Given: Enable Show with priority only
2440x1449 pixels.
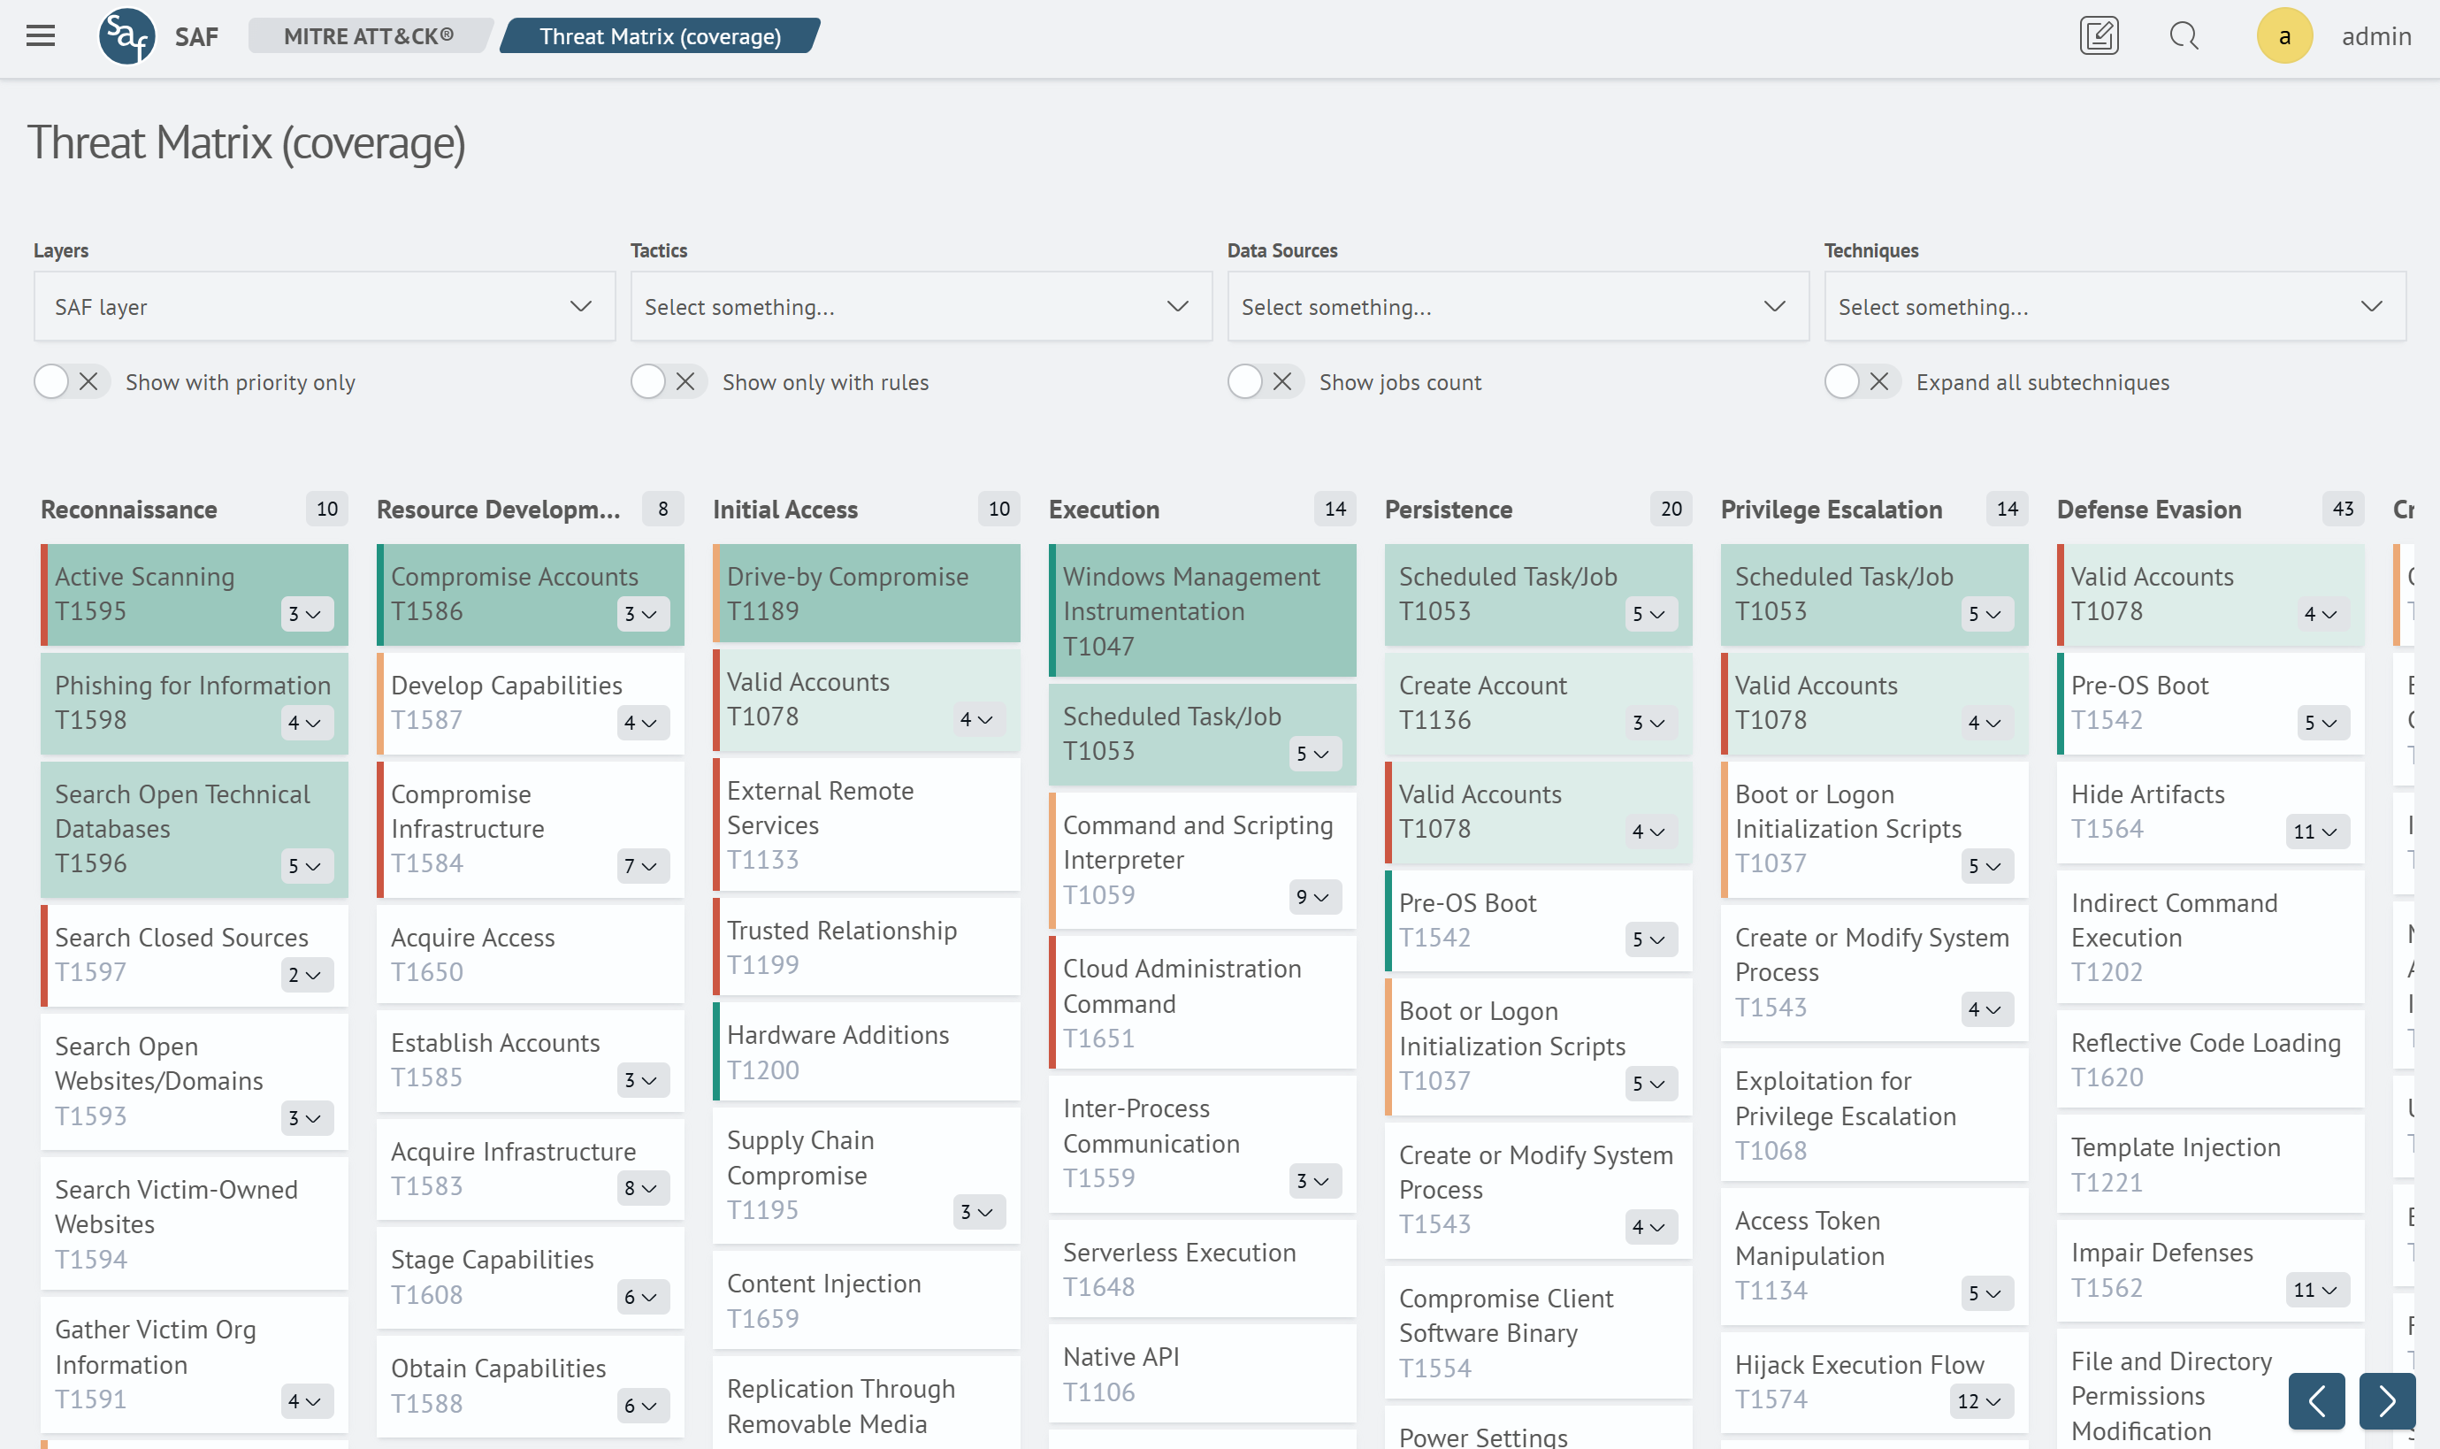Looking at the screenshot, I should click(x=50, y=382).
